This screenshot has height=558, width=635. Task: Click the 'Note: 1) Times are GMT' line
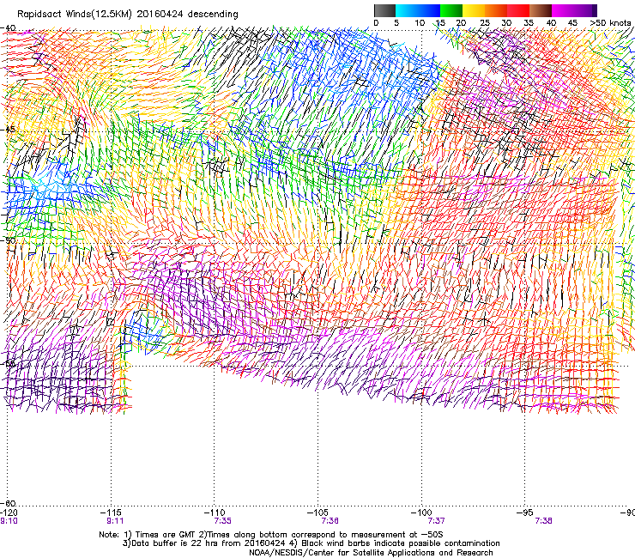click(x=271, y=535)
